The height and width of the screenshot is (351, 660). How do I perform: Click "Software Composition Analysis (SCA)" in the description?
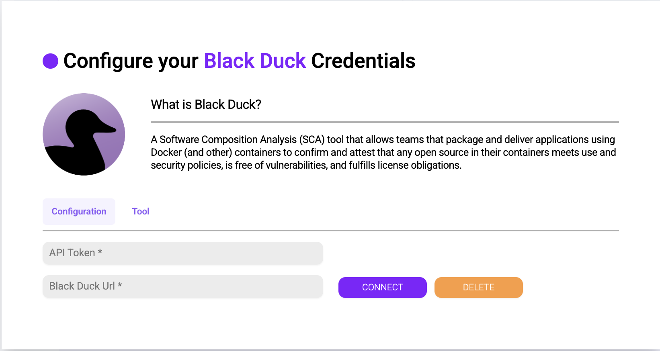(x=242, y=139)
